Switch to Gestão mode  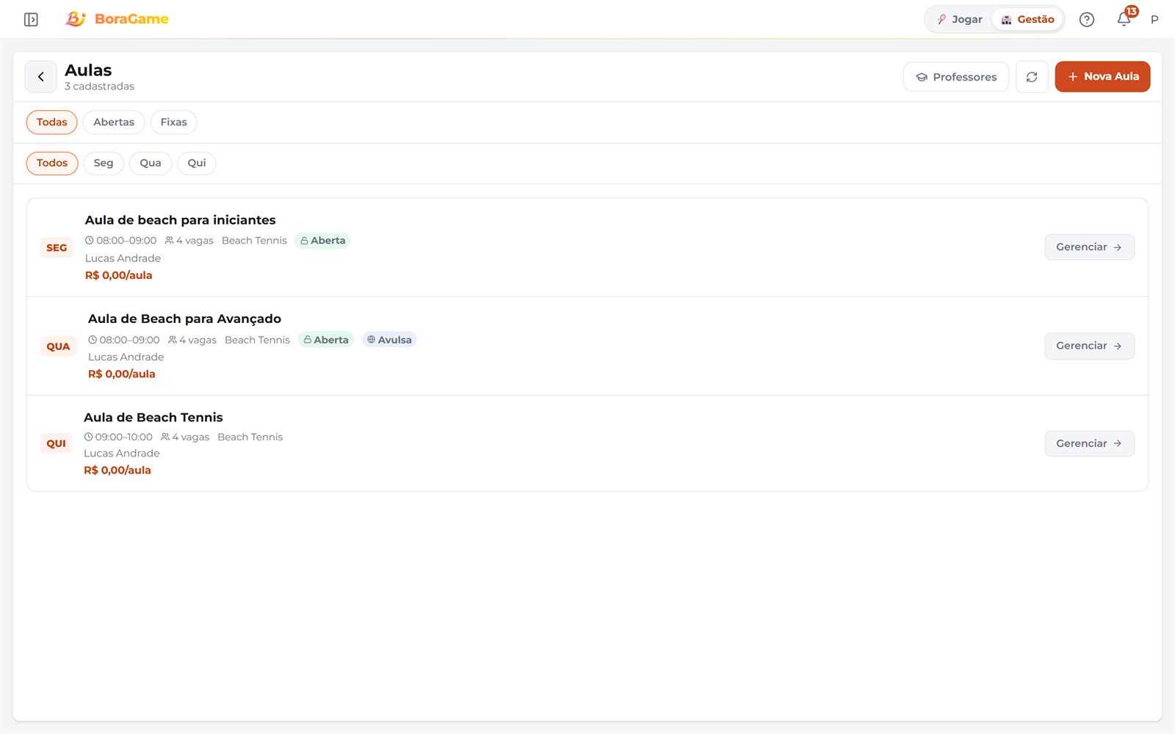click(x=1028, y=20)
